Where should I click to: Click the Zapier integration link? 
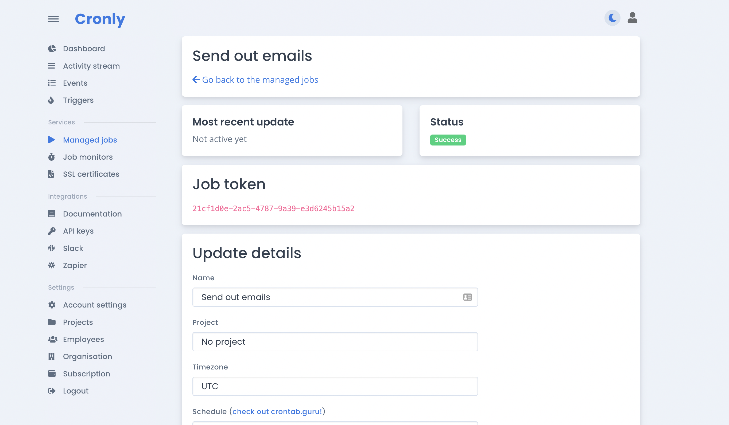click(74, 265)
